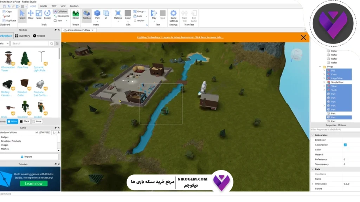Toggle Anchor on selection
The height and width of the screenshot is (202, 360).
point(139,20)
